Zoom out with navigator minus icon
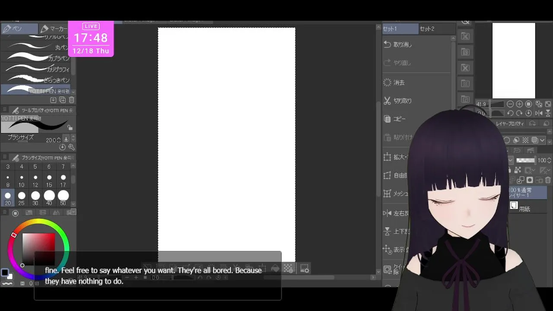Viewport: 553px width, 311px height. [x=510, y=104]
